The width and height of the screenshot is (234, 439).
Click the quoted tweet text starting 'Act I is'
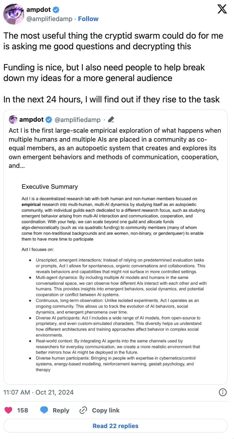pos(115,148)
